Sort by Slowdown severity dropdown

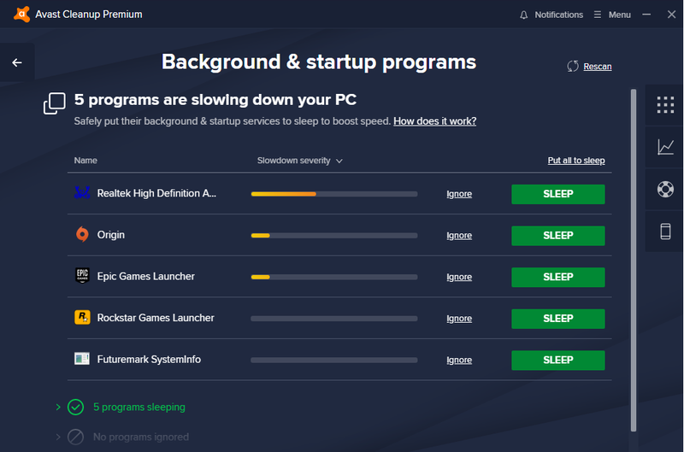pyautogui.click(x=300, y=161)
